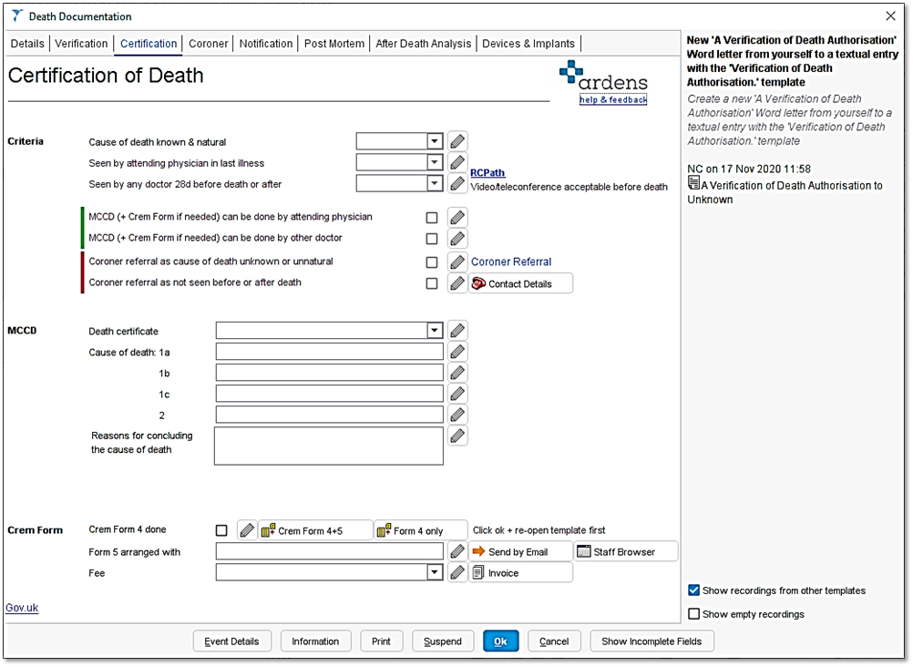Tick the Crem Form 4 done checkbox
This screenshot has width=913, height=667.
coord(220,529)
